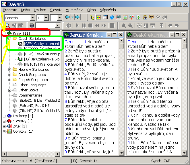Image resolution: width=190 pixels, height=165 pixels.
Task: Click the picture frame toolbar icon
Action: click(125, 17)
